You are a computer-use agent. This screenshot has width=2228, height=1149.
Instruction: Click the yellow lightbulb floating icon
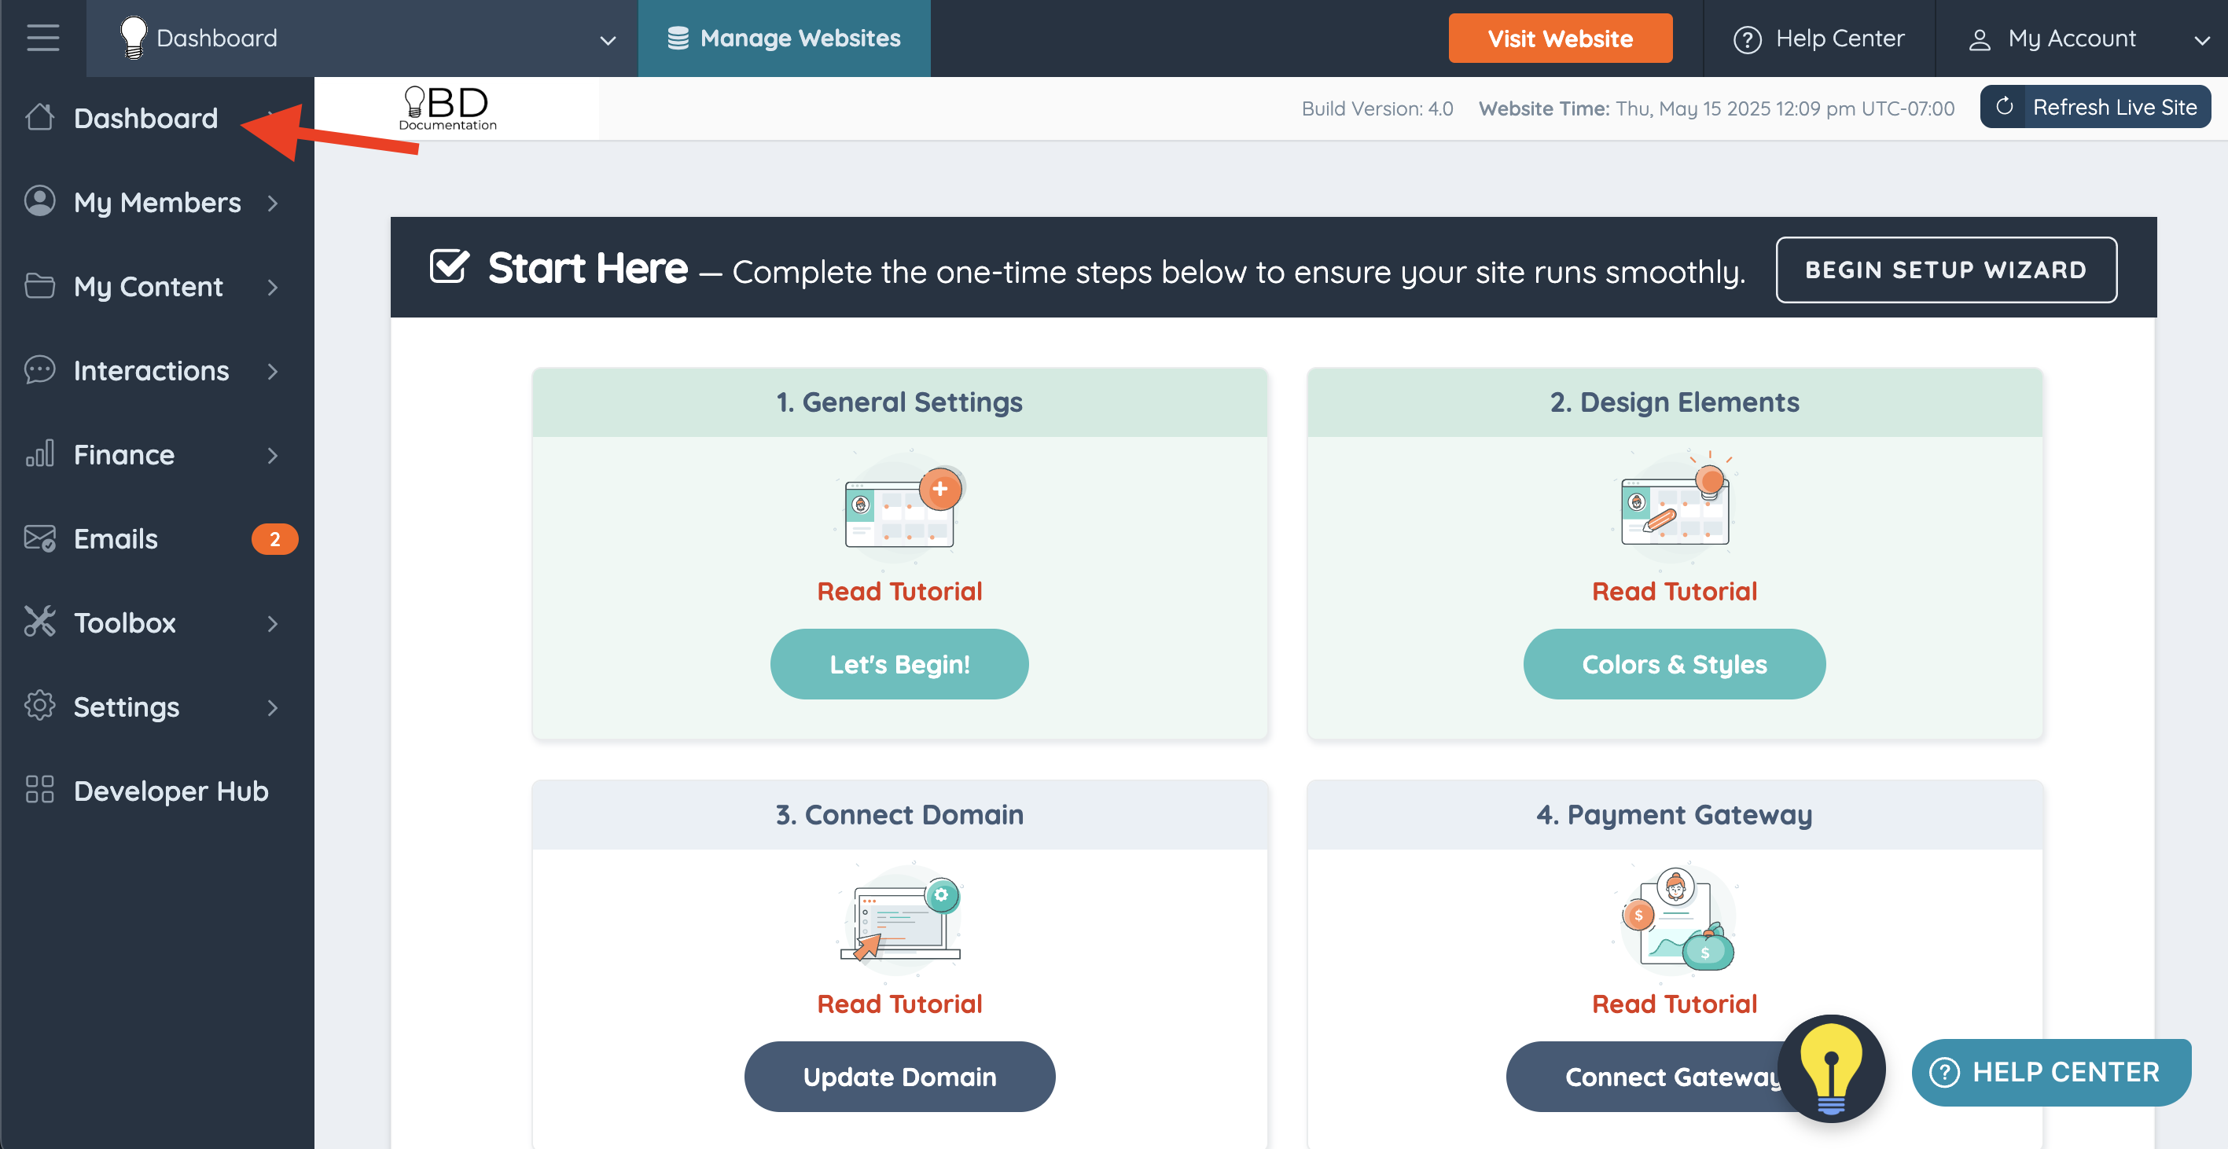(1830, 1068)
